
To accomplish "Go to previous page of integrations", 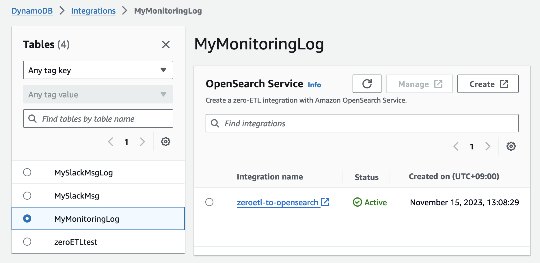I will pos(456,146).
